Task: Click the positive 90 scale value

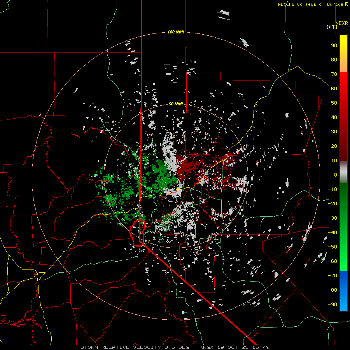Action: (334, 45)
